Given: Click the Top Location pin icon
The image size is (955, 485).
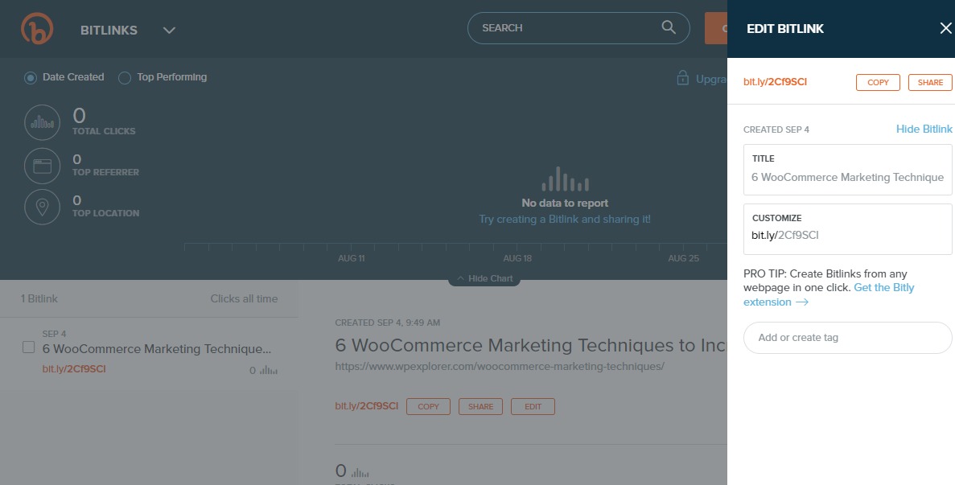Looking at the screenshot, I should (x=42, y=207).
